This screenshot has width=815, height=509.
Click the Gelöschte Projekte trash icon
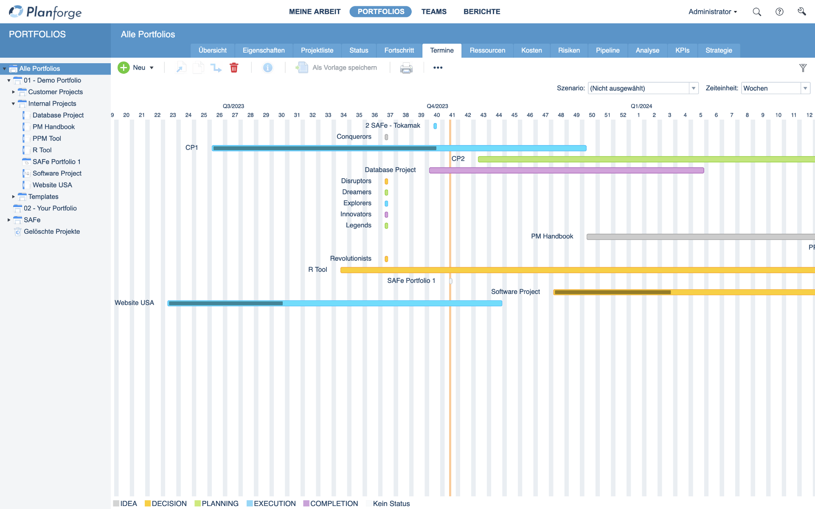[x=18, y=232]
